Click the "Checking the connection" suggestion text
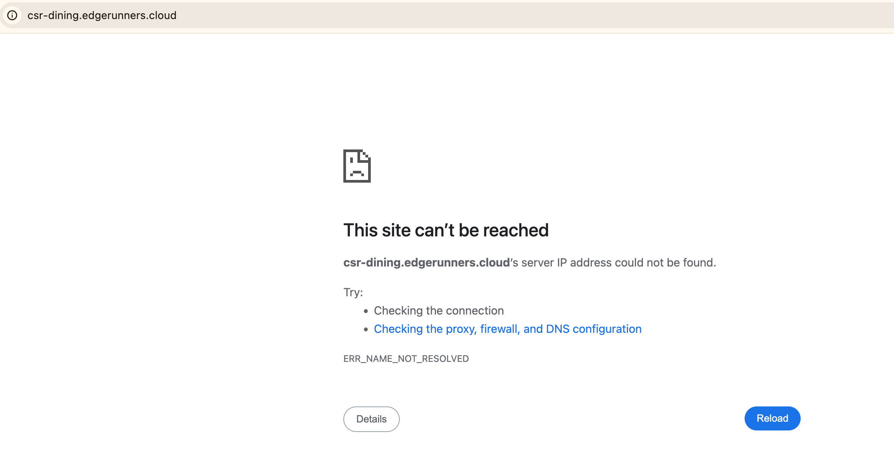Viewport: 894px width, 456px height. pos(439,311)
